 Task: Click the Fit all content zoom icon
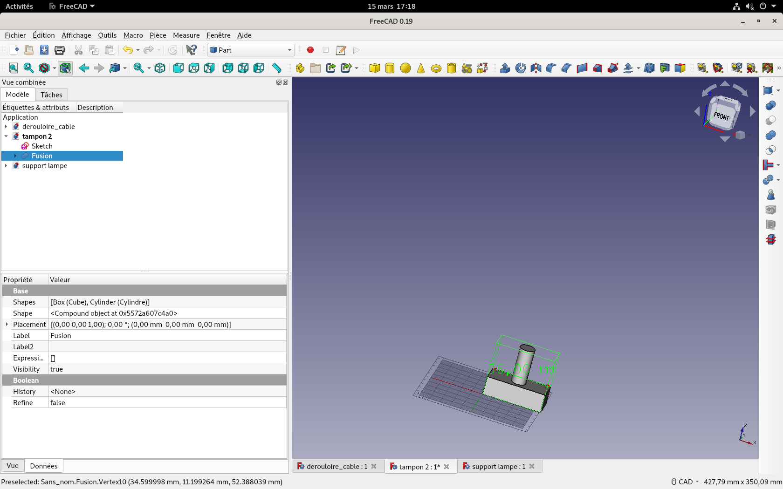[14, 68]
